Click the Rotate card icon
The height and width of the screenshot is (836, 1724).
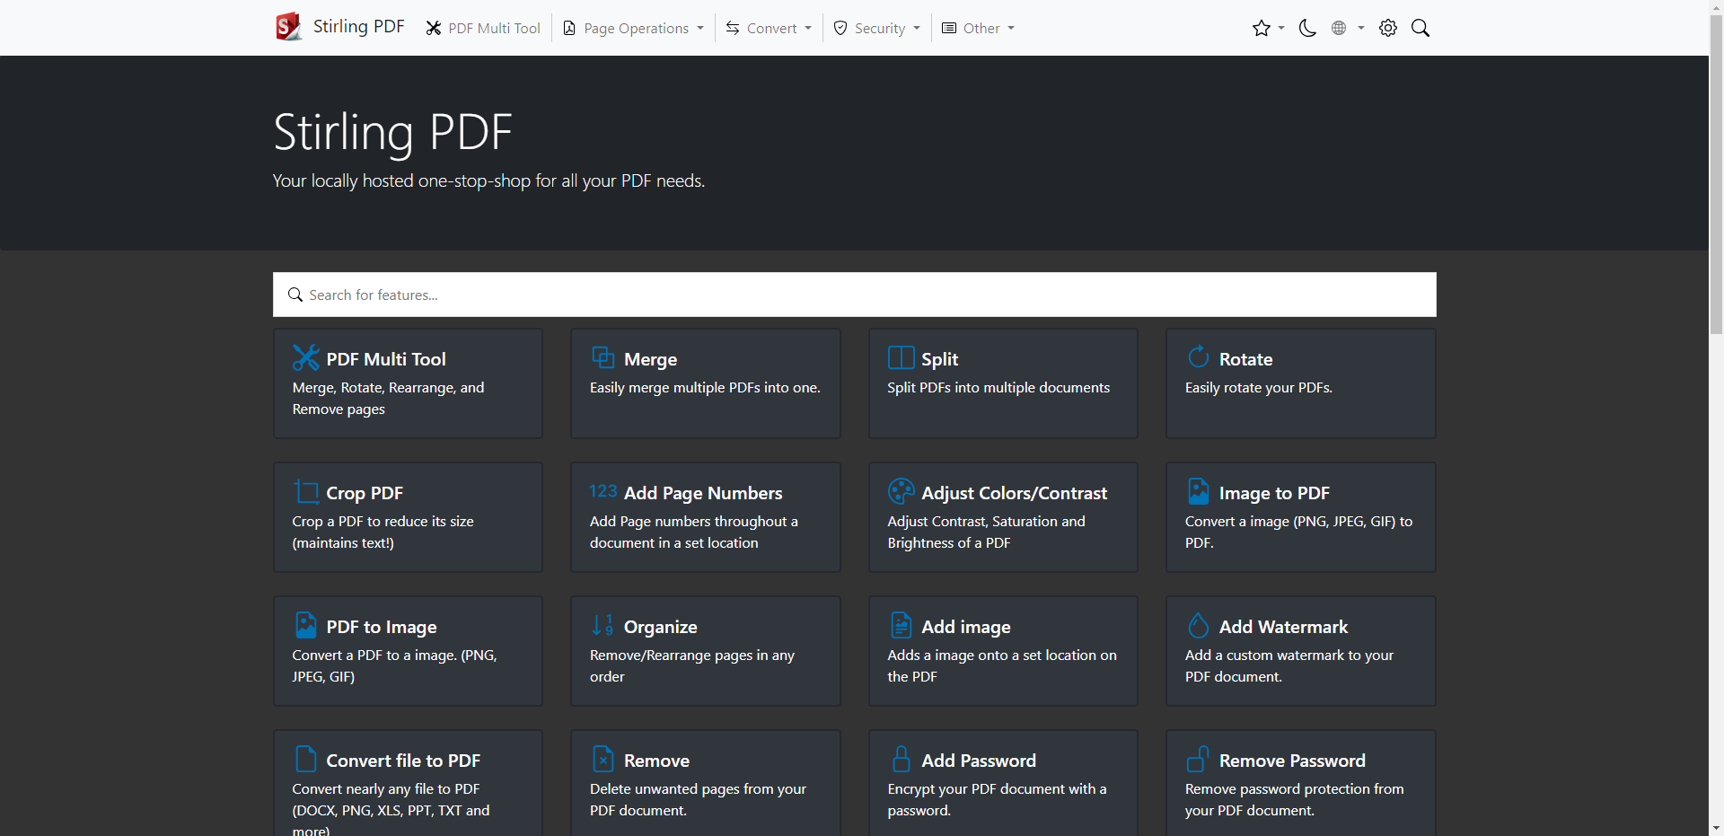pos(1199,356)
